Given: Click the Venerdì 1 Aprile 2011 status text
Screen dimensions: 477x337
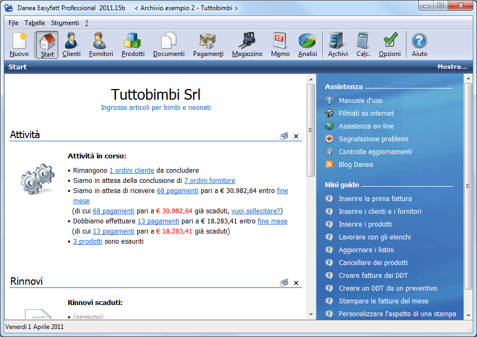Looking at the screenshot, I should point(35,327).
